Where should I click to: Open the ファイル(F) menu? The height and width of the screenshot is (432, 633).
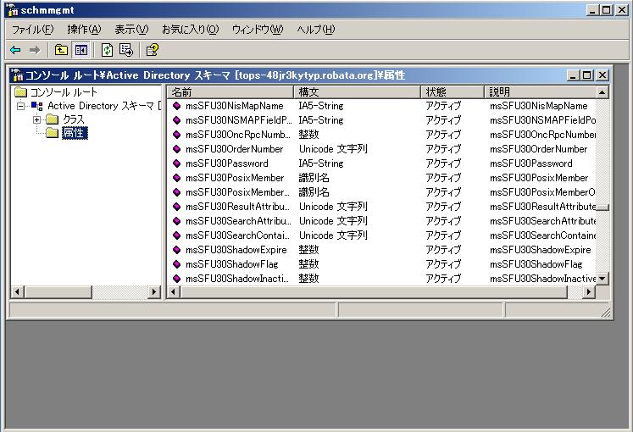[32, 30]
